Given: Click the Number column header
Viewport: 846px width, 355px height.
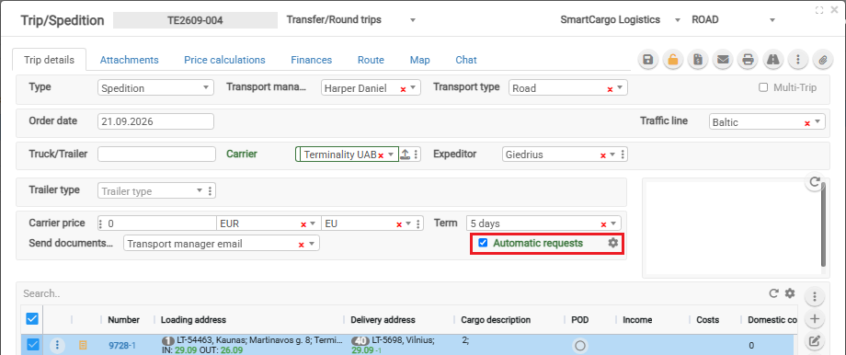Looking at the screenshot, I should (x=123, y=320).
